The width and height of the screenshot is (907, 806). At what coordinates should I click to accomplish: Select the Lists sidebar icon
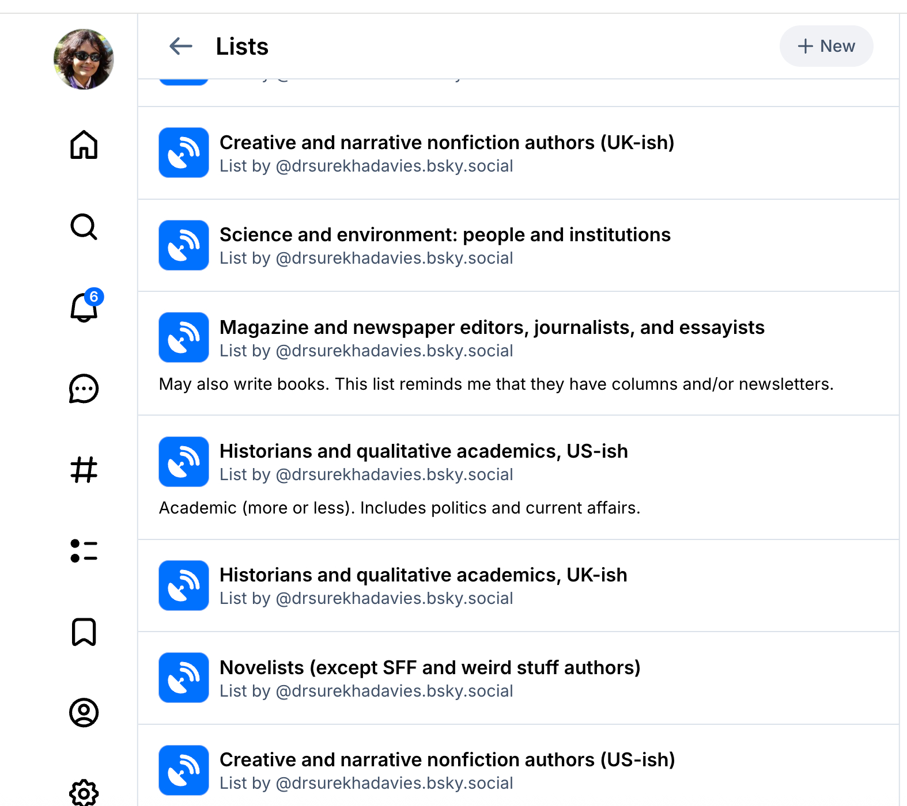[x=84, y=551]
